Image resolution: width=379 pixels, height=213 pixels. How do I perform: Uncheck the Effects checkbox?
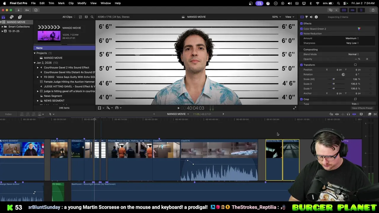301,23
